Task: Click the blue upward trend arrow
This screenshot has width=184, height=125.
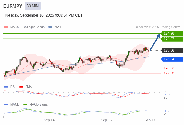Action: (x=155, y=42)
